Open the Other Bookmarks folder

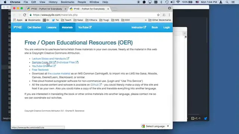pyautogui.click(x=160, y=20)
